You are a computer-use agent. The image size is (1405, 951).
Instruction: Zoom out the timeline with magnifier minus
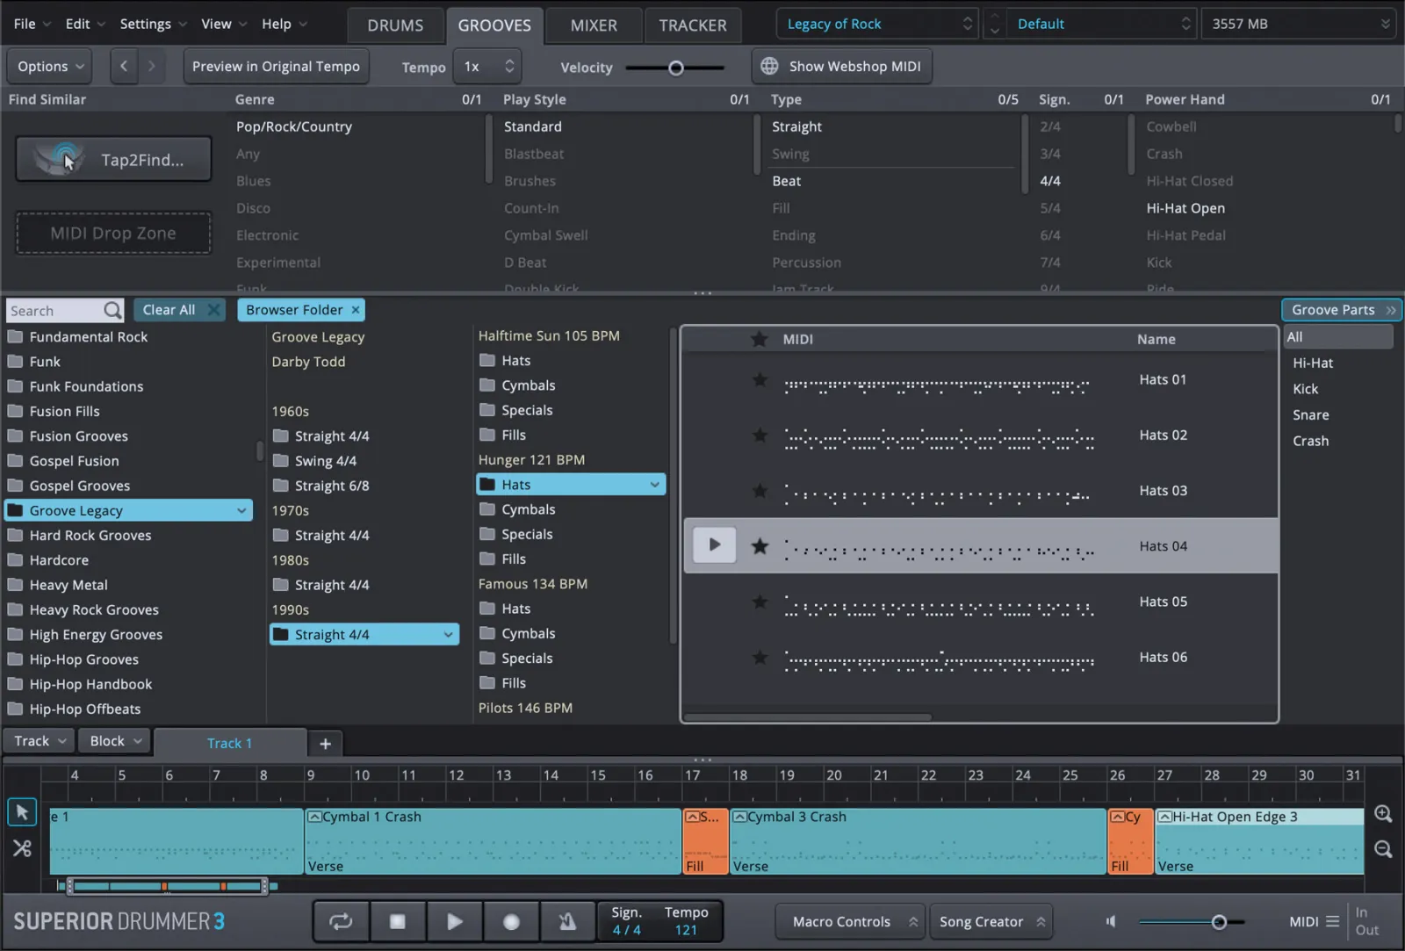[x=1383, y=849]
